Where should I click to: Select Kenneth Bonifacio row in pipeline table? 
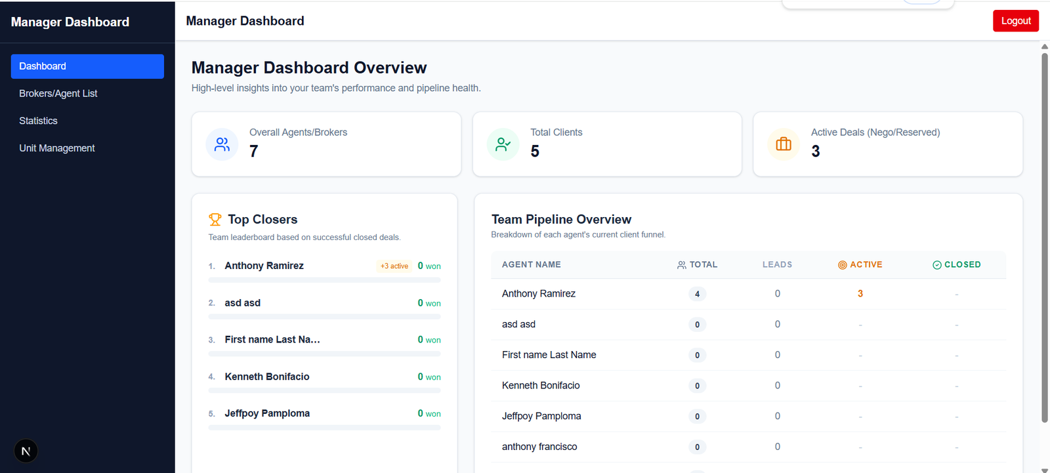tap(541, 386)
